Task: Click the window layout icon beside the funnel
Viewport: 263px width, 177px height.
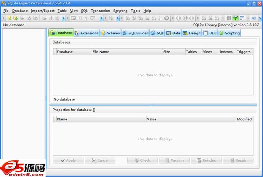Action: [242, 18]
